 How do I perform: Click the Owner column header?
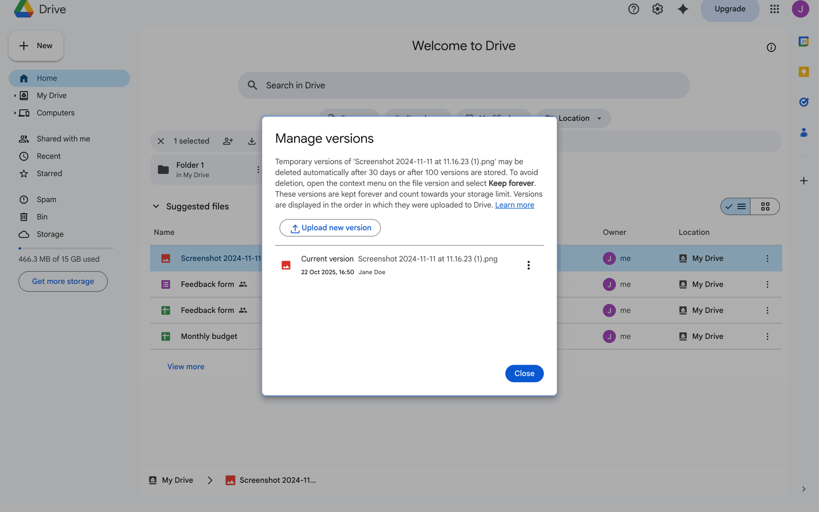[614, 233]
